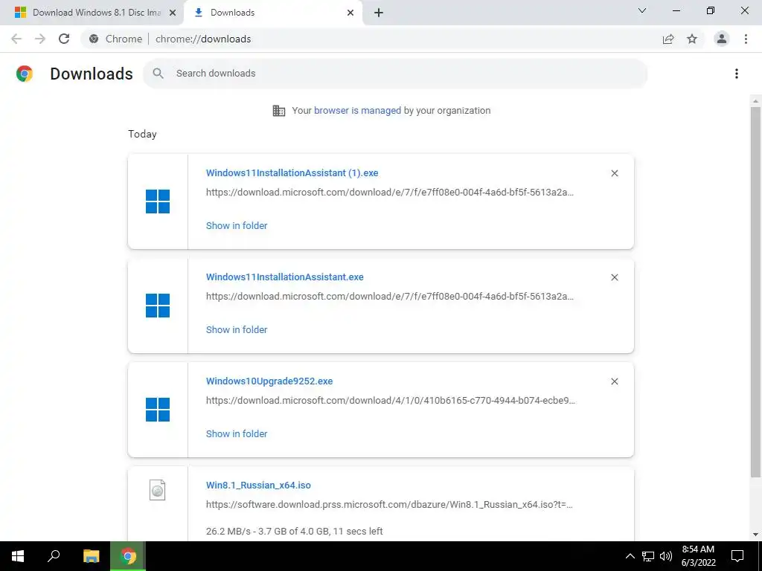Remove Windows10Upgrade9252.exe from list
762x571 pixels.
tap(614, 381)
